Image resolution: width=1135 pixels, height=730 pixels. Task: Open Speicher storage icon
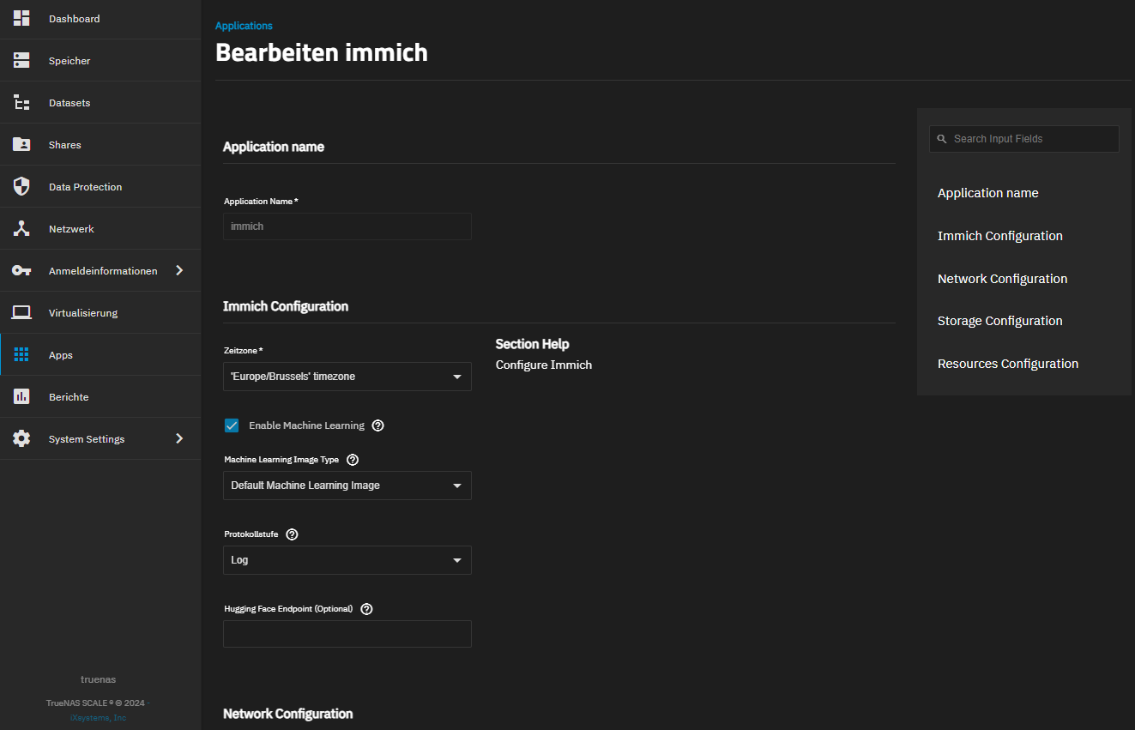21,60
